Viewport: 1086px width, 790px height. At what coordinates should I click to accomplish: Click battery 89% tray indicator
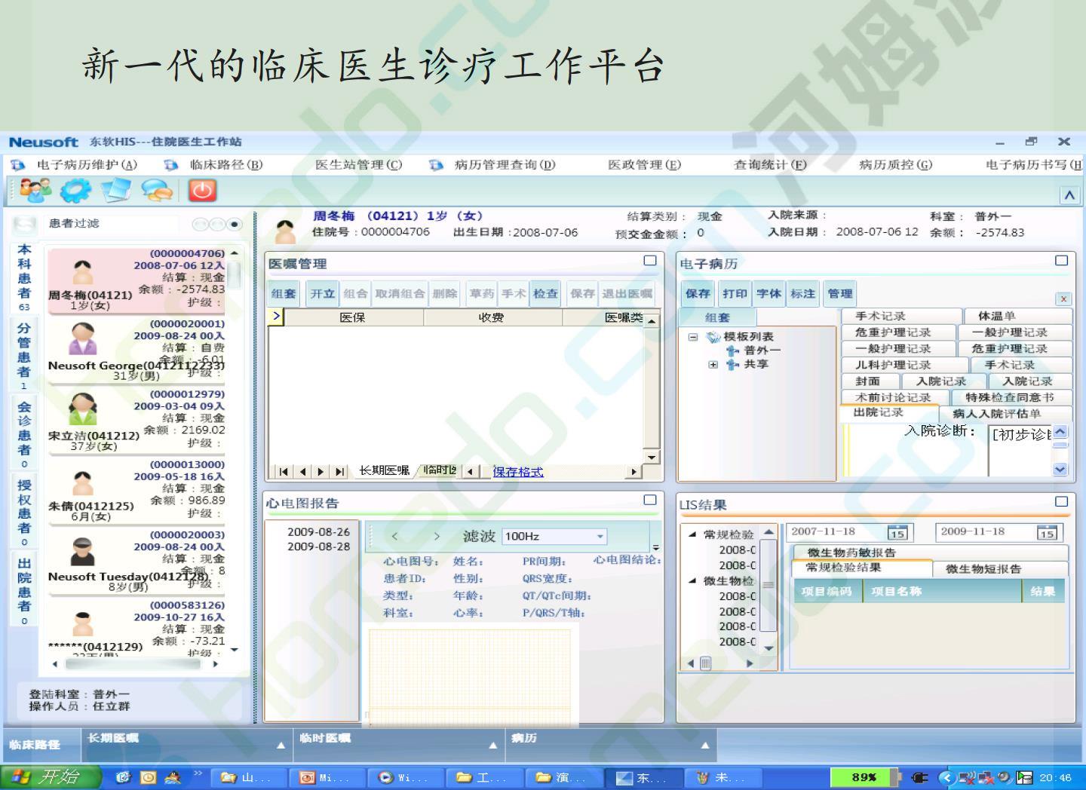(x=864, y=777)
